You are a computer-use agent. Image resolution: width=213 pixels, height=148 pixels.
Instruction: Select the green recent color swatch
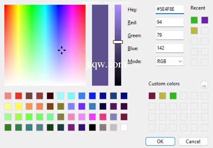pos(194,20)
